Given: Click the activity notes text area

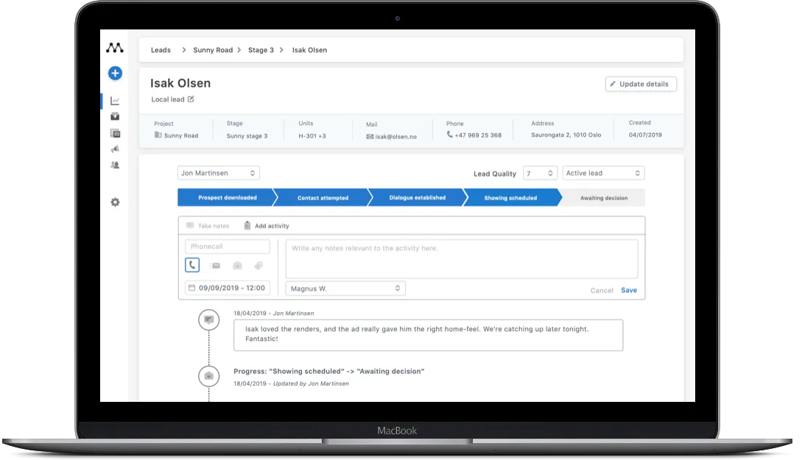Looking at the screenshot, I should coord(461,258).
